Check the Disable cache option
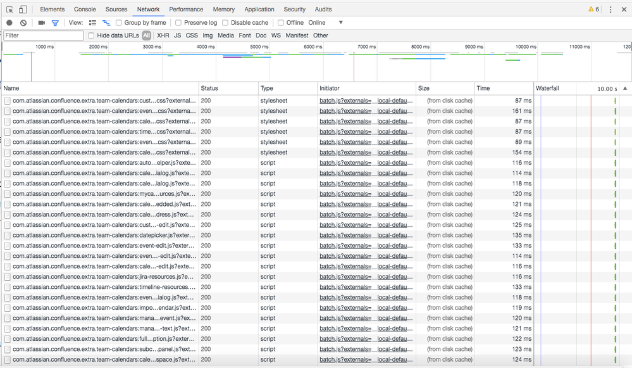632x368 pixels. coord(225,23)
